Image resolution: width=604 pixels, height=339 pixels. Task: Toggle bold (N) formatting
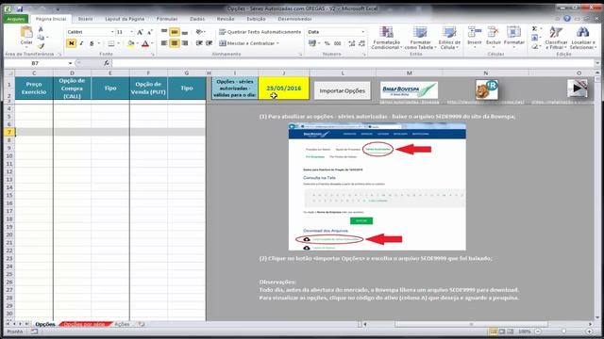point(72,43)
